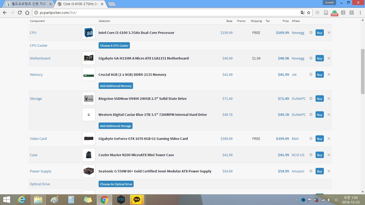365x205 pixels.
Task: Buy the SeaSonic G 550W power supply
Action: coord(320,171)
